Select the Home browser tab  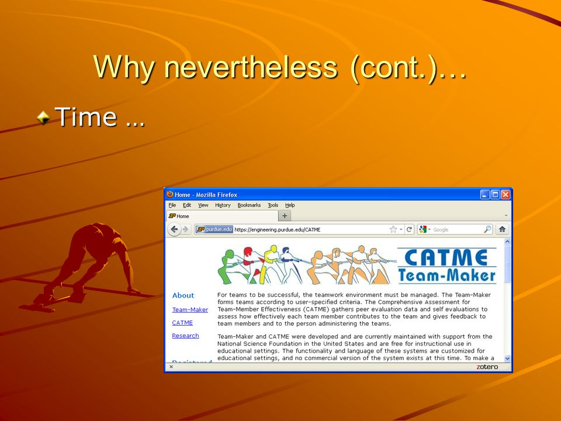click(222, 216)
